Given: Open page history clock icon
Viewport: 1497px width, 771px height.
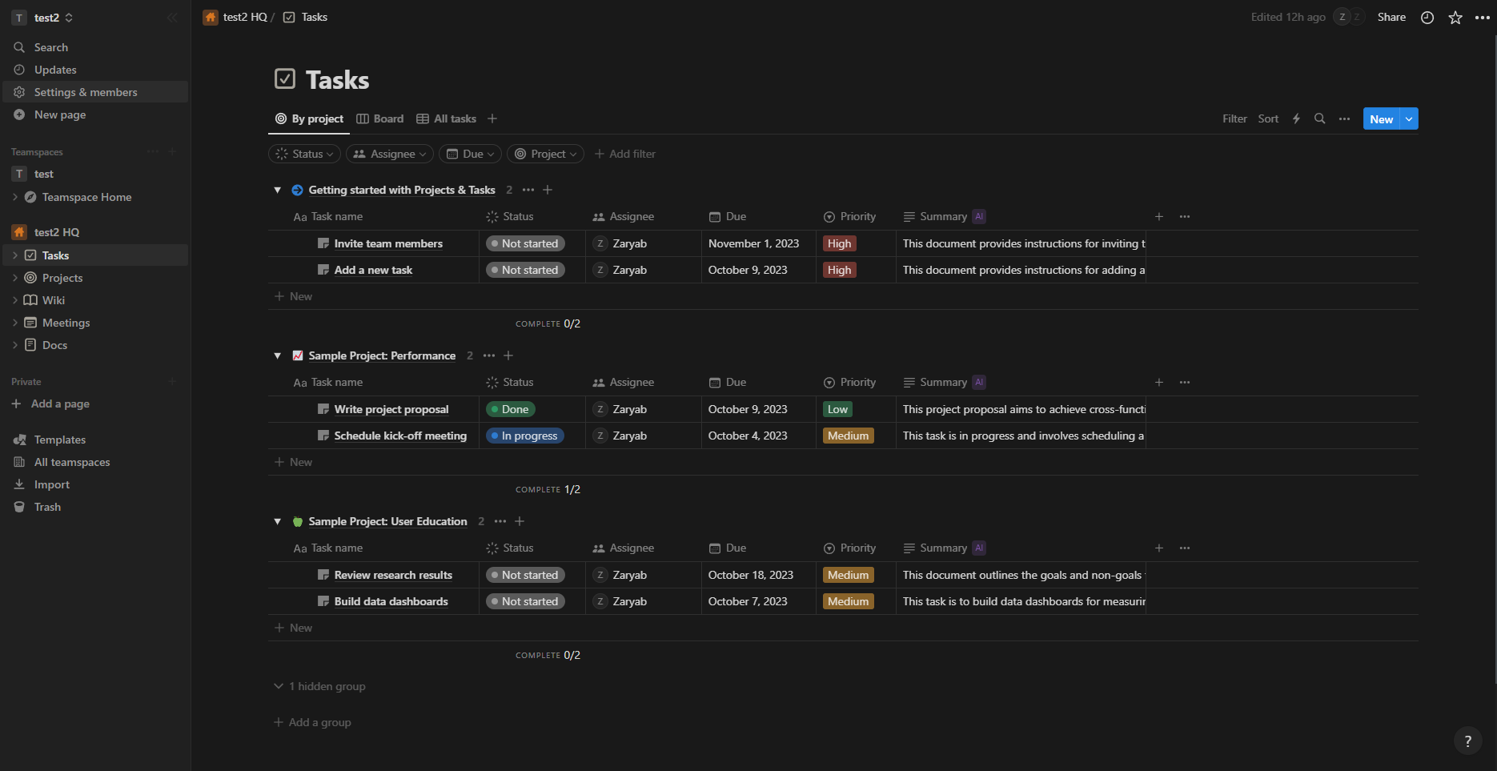Looking at the screenshot, I should pyautogui.click(x=1427, y=18).
